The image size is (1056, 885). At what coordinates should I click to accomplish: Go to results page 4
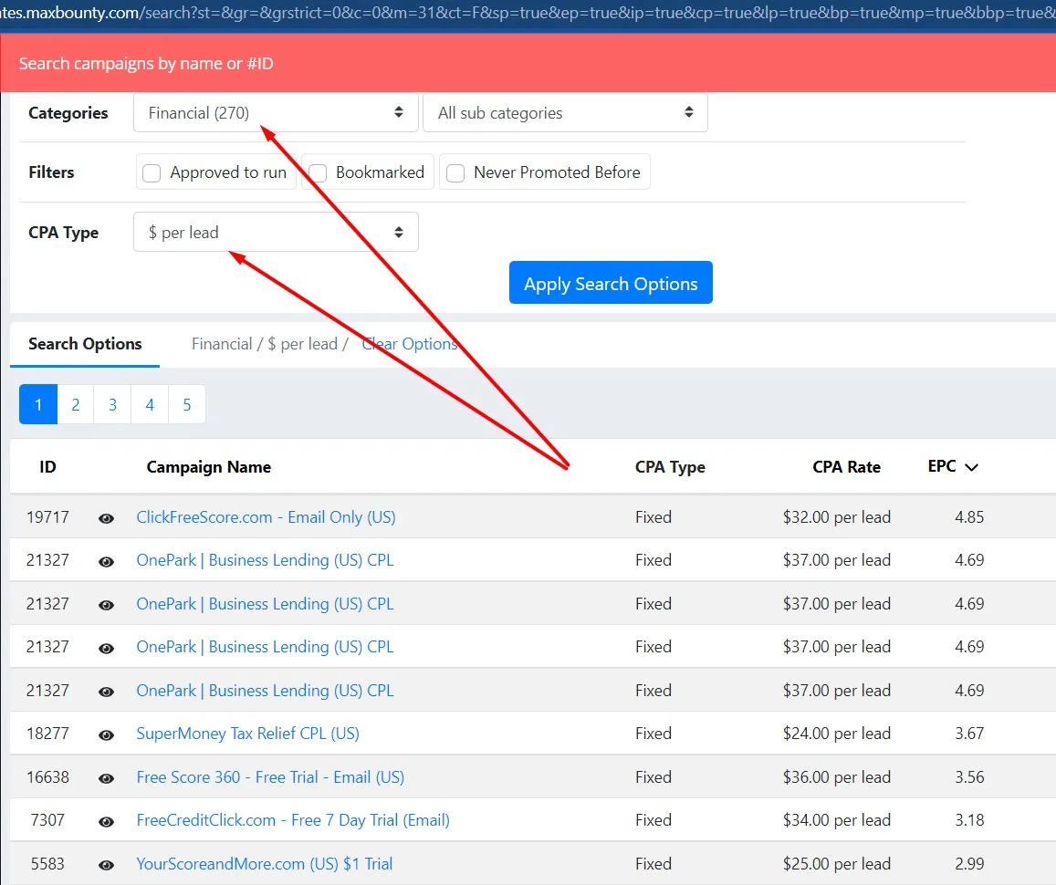coord(150,404)
